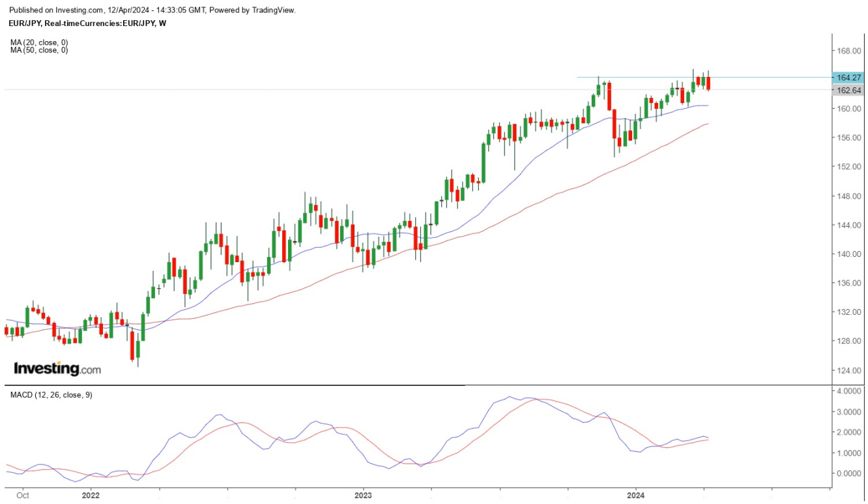Click the 124.00 price axis label
This screenshot has width=868, height=504.
pyautogui.click(x=849, y=370)
